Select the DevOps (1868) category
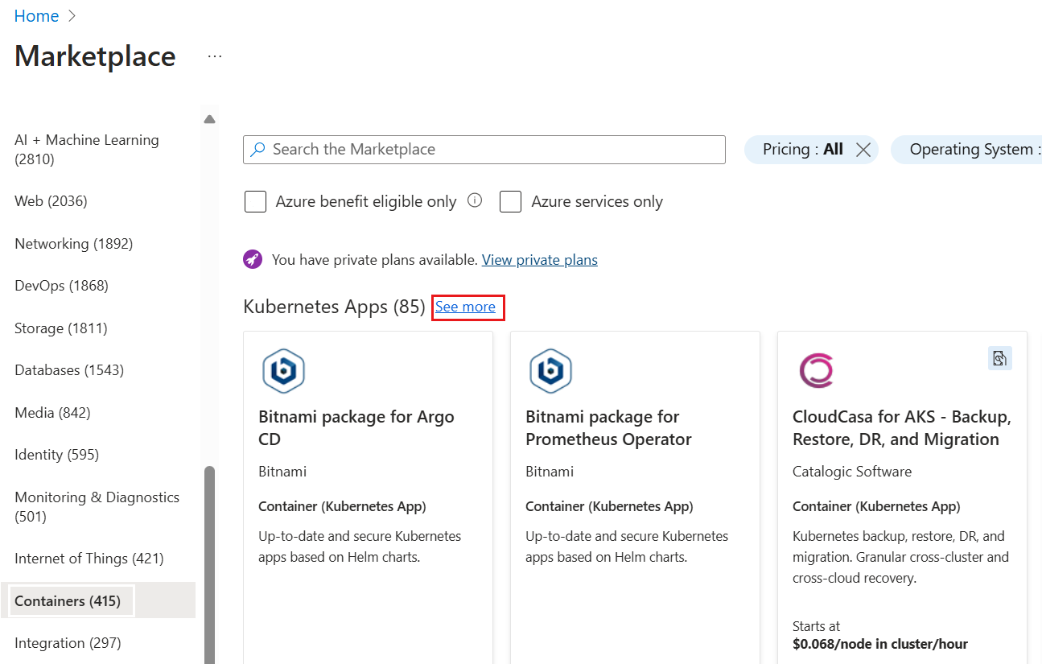 [61, 286]
